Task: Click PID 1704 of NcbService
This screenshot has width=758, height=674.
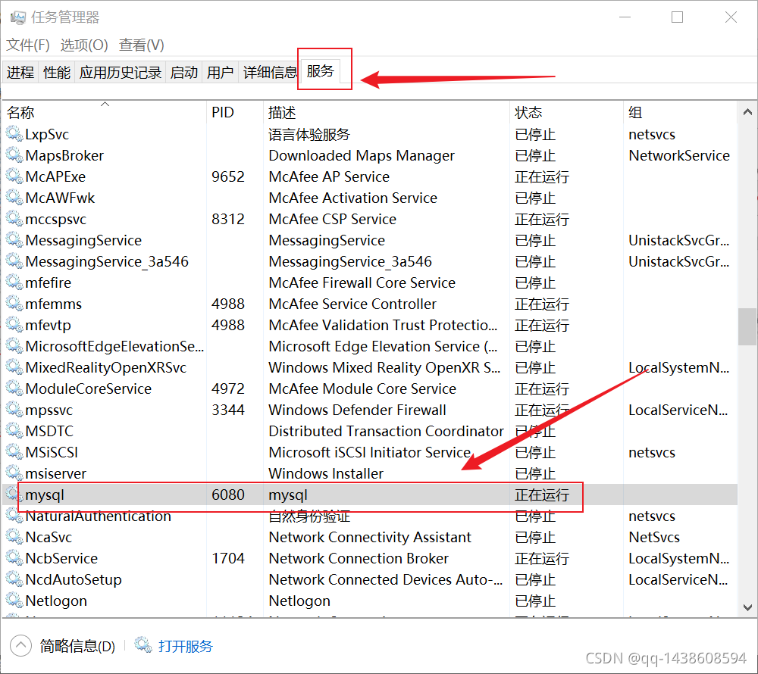Action: pyautogui.click(x=228, y=558)
